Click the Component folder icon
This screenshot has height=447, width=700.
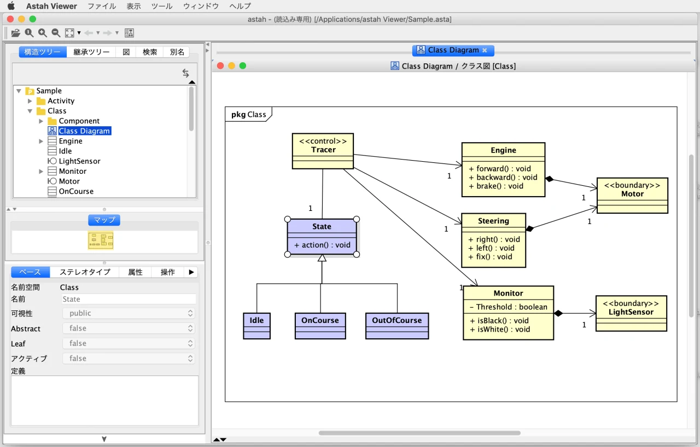[x=52, y=121]
